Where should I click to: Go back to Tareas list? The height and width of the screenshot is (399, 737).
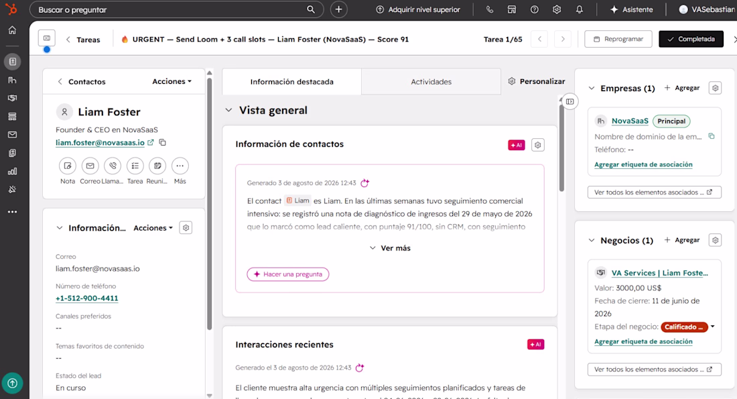[83, 40]
